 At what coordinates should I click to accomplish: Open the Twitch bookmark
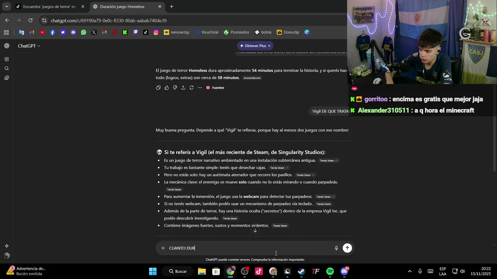(135, 32)
